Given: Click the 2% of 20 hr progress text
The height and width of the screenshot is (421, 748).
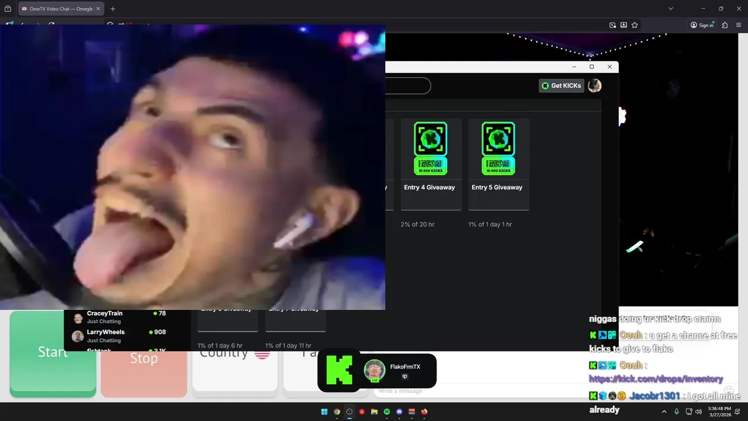Looking at the screenshot, I should (x=417, y=225).
